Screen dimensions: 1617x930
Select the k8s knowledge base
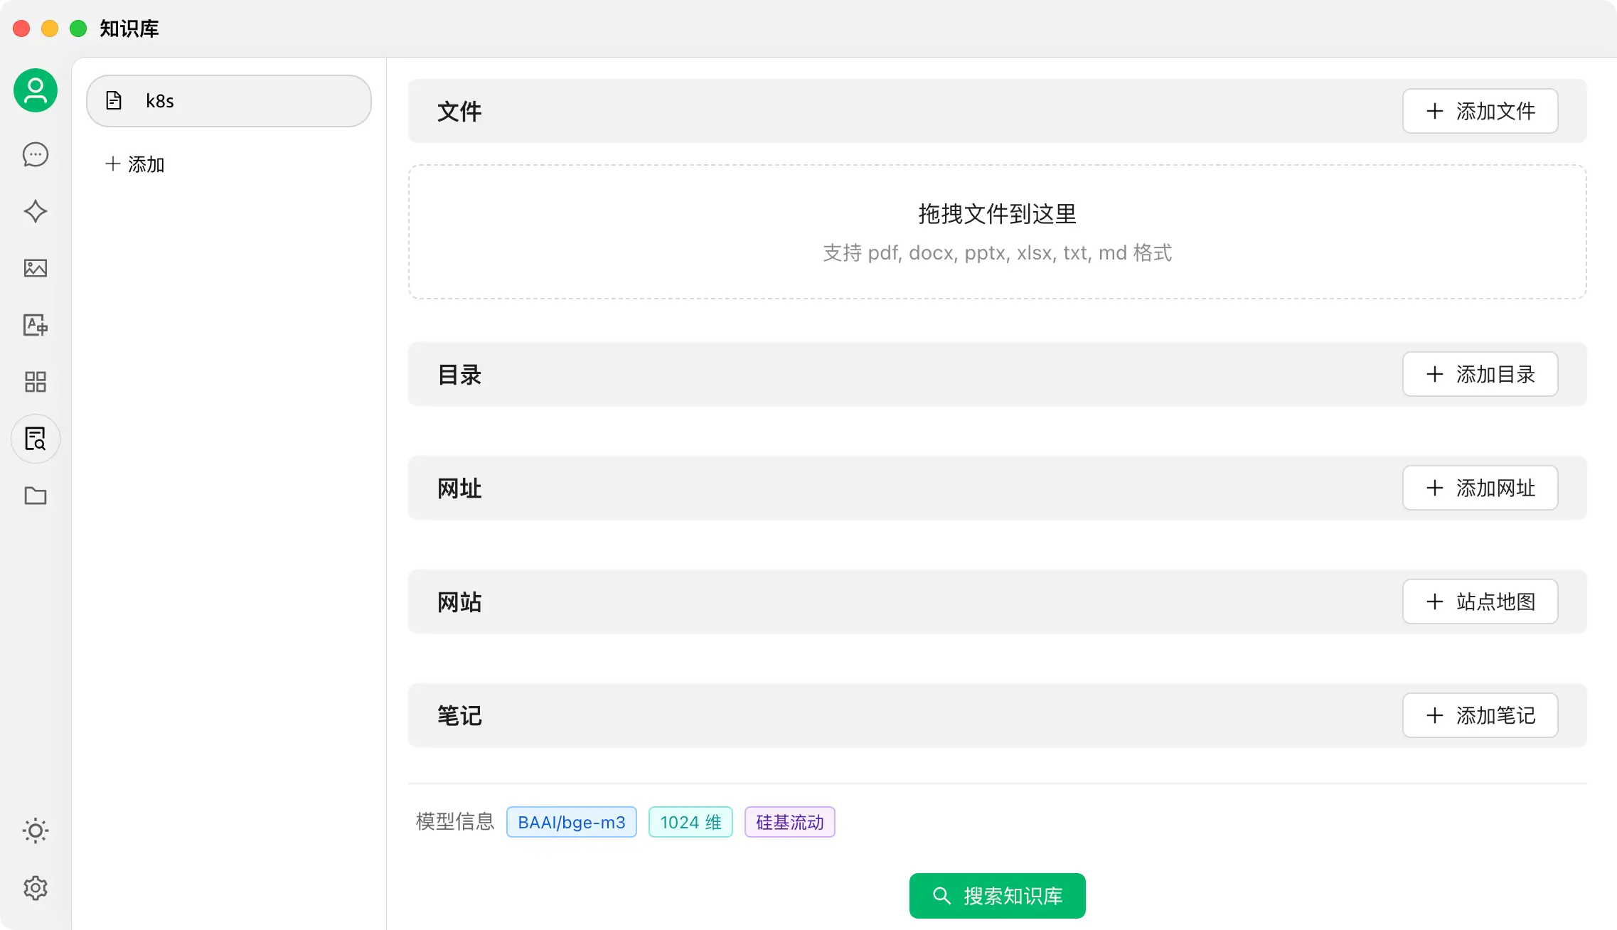point(229,101)
